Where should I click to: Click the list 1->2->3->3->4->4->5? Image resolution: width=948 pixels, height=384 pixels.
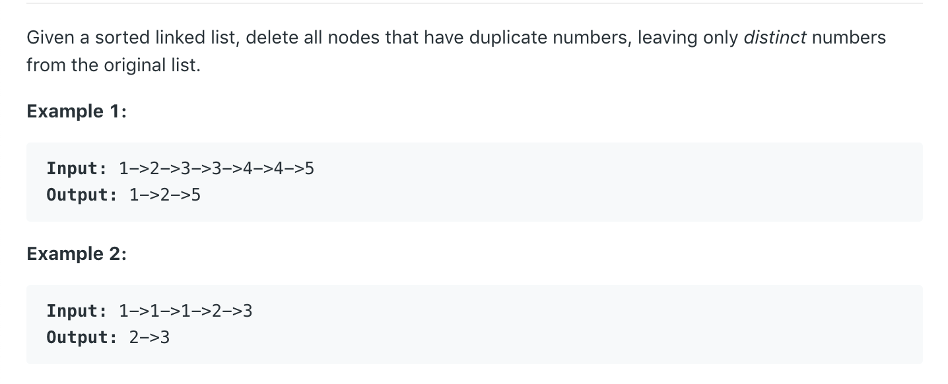point(217,169)
